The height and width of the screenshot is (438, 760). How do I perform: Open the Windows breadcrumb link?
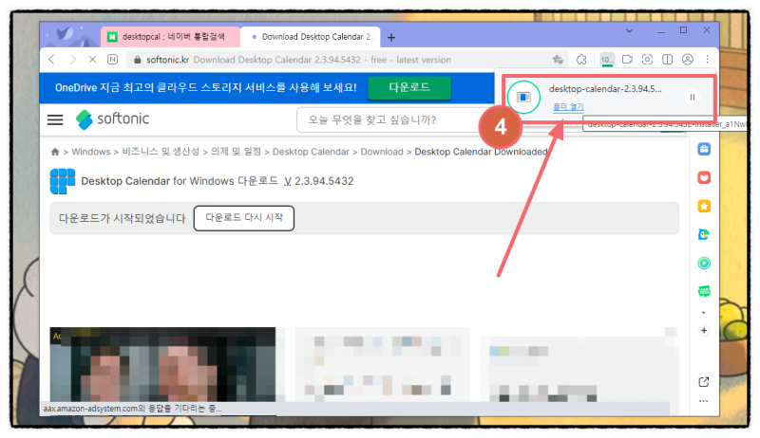[x=91, y=152]
